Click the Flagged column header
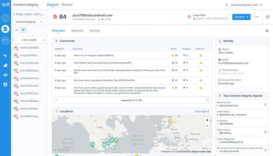273x156 pixels. (x=186, y=49)
